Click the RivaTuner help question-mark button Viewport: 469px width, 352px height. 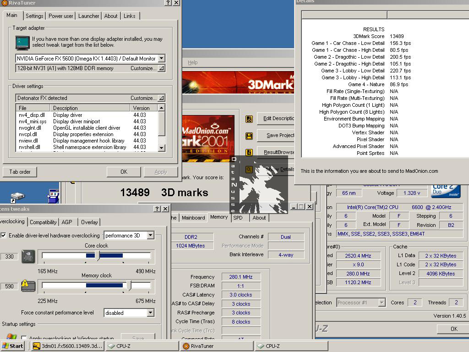pos(168,3)
